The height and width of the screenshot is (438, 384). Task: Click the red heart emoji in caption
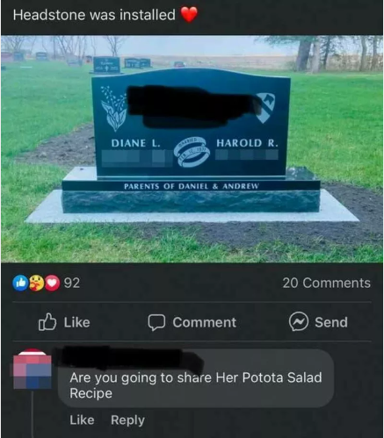point(189,14)
